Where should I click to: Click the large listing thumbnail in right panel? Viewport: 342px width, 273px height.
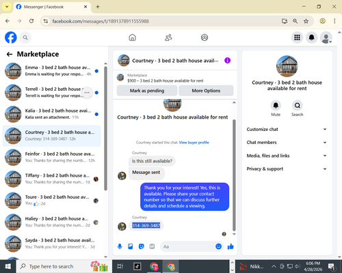tap(287, 66)
